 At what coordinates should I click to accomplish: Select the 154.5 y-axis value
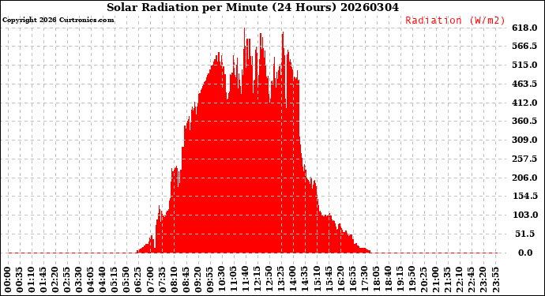point(525,196)
